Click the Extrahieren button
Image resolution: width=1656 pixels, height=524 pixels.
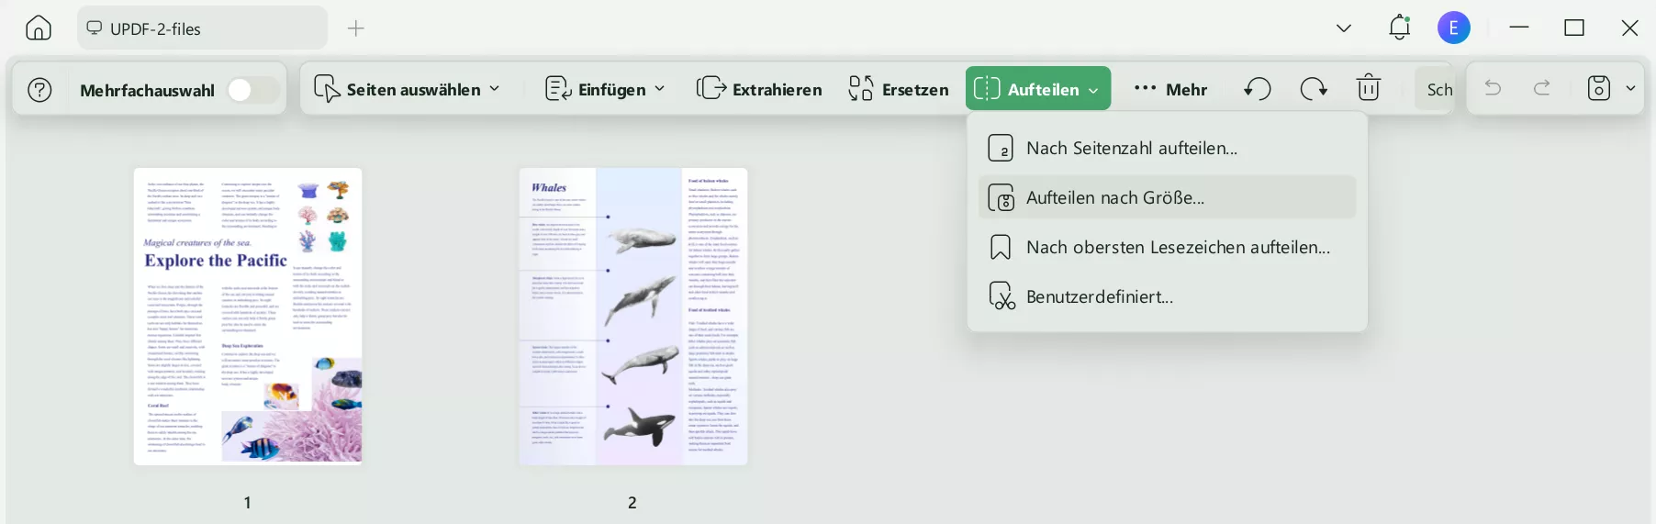(759, 89)
